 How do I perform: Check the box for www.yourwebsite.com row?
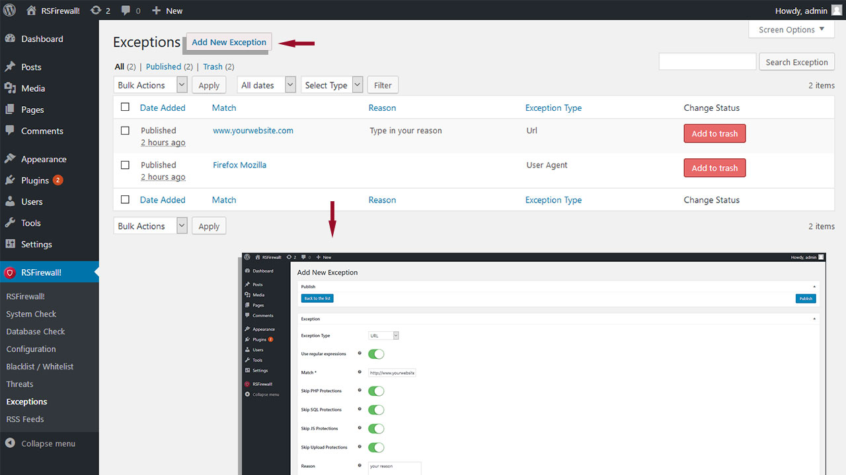125,131
